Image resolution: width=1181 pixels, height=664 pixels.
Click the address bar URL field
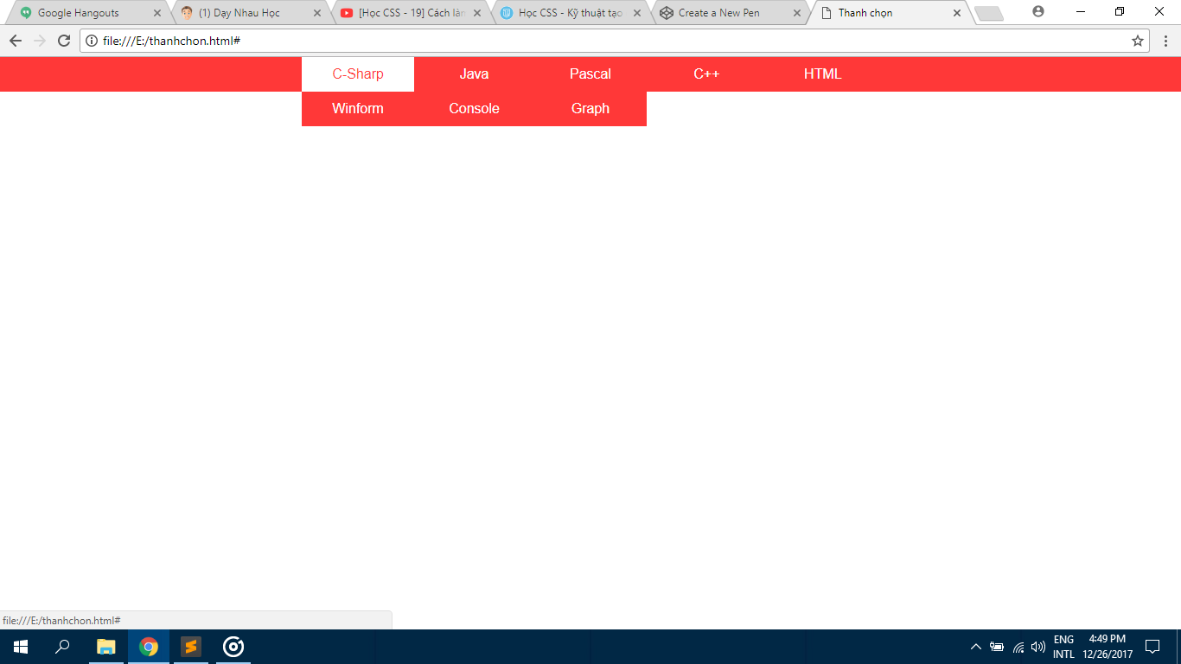coord(605,41)
